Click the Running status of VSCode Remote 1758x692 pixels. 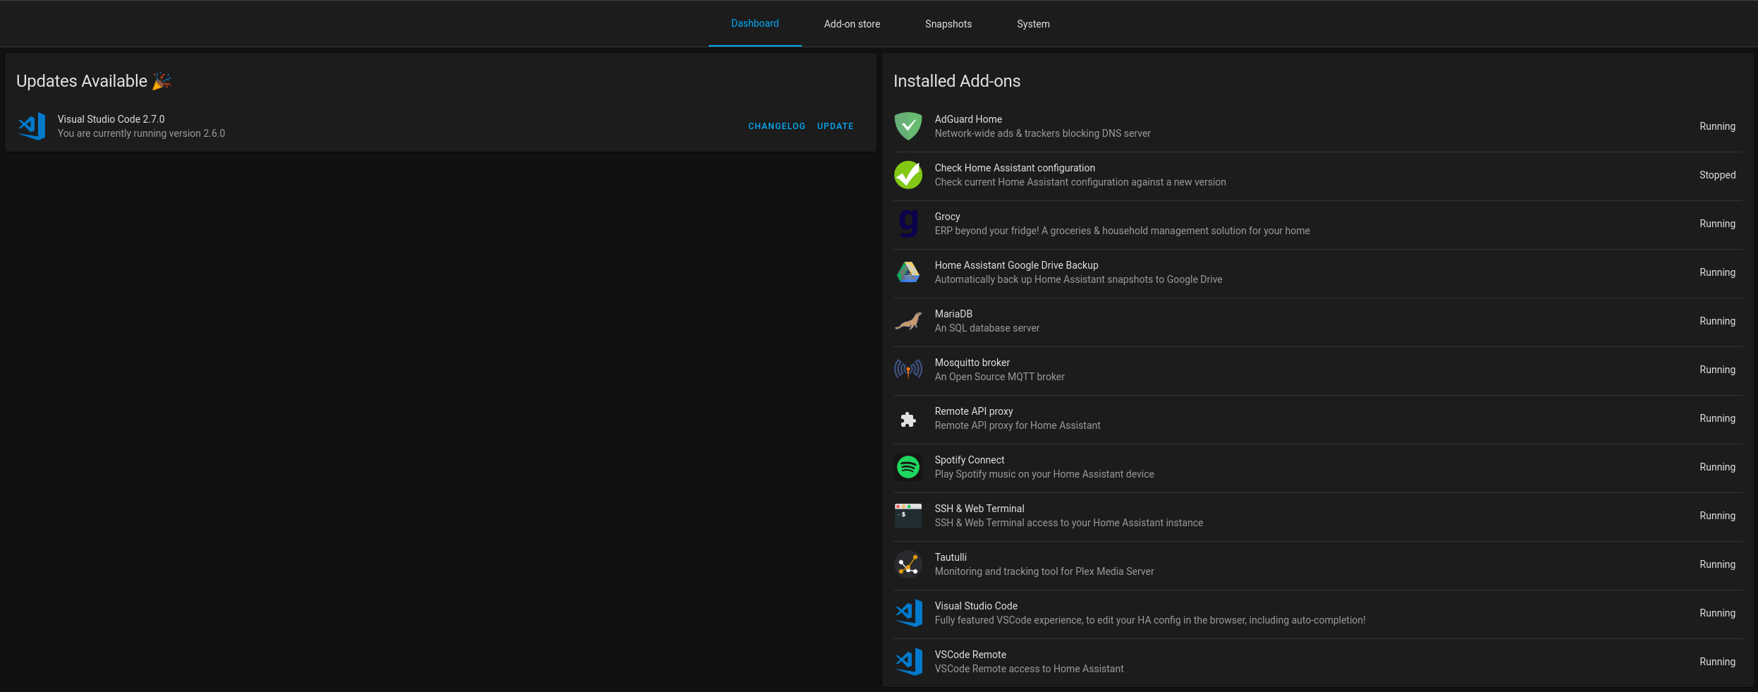click(1717, 662)
